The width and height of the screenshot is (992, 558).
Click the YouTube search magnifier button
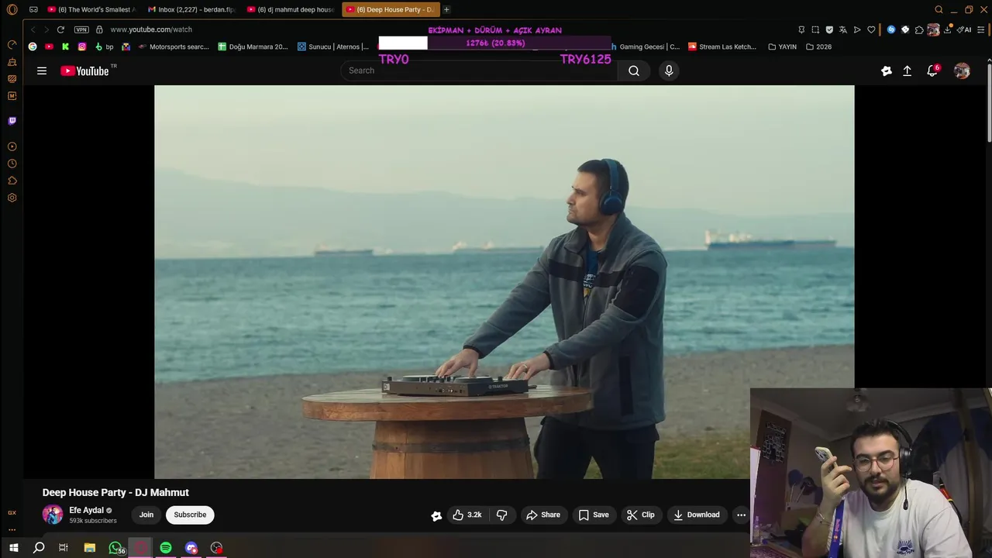click(x=634, y=71)
